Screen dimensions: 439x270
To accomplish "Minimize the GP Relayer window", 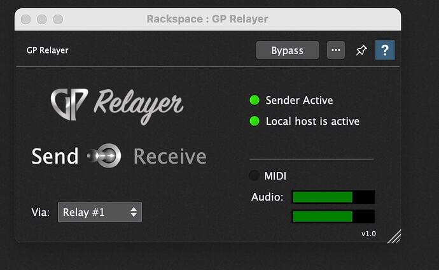I will [x=42, y=19].
